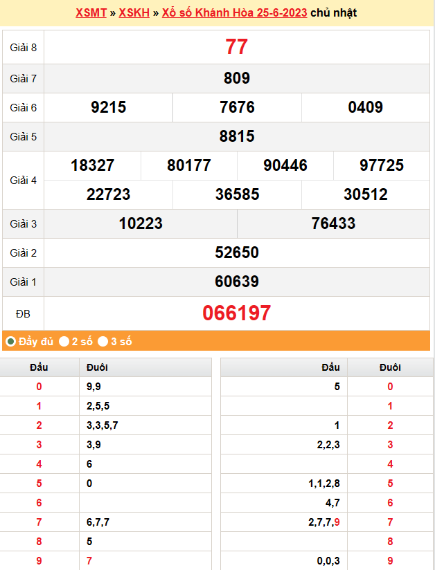Click the Giải 4 number 36585
435x570 pixels.
coord(237,194)
